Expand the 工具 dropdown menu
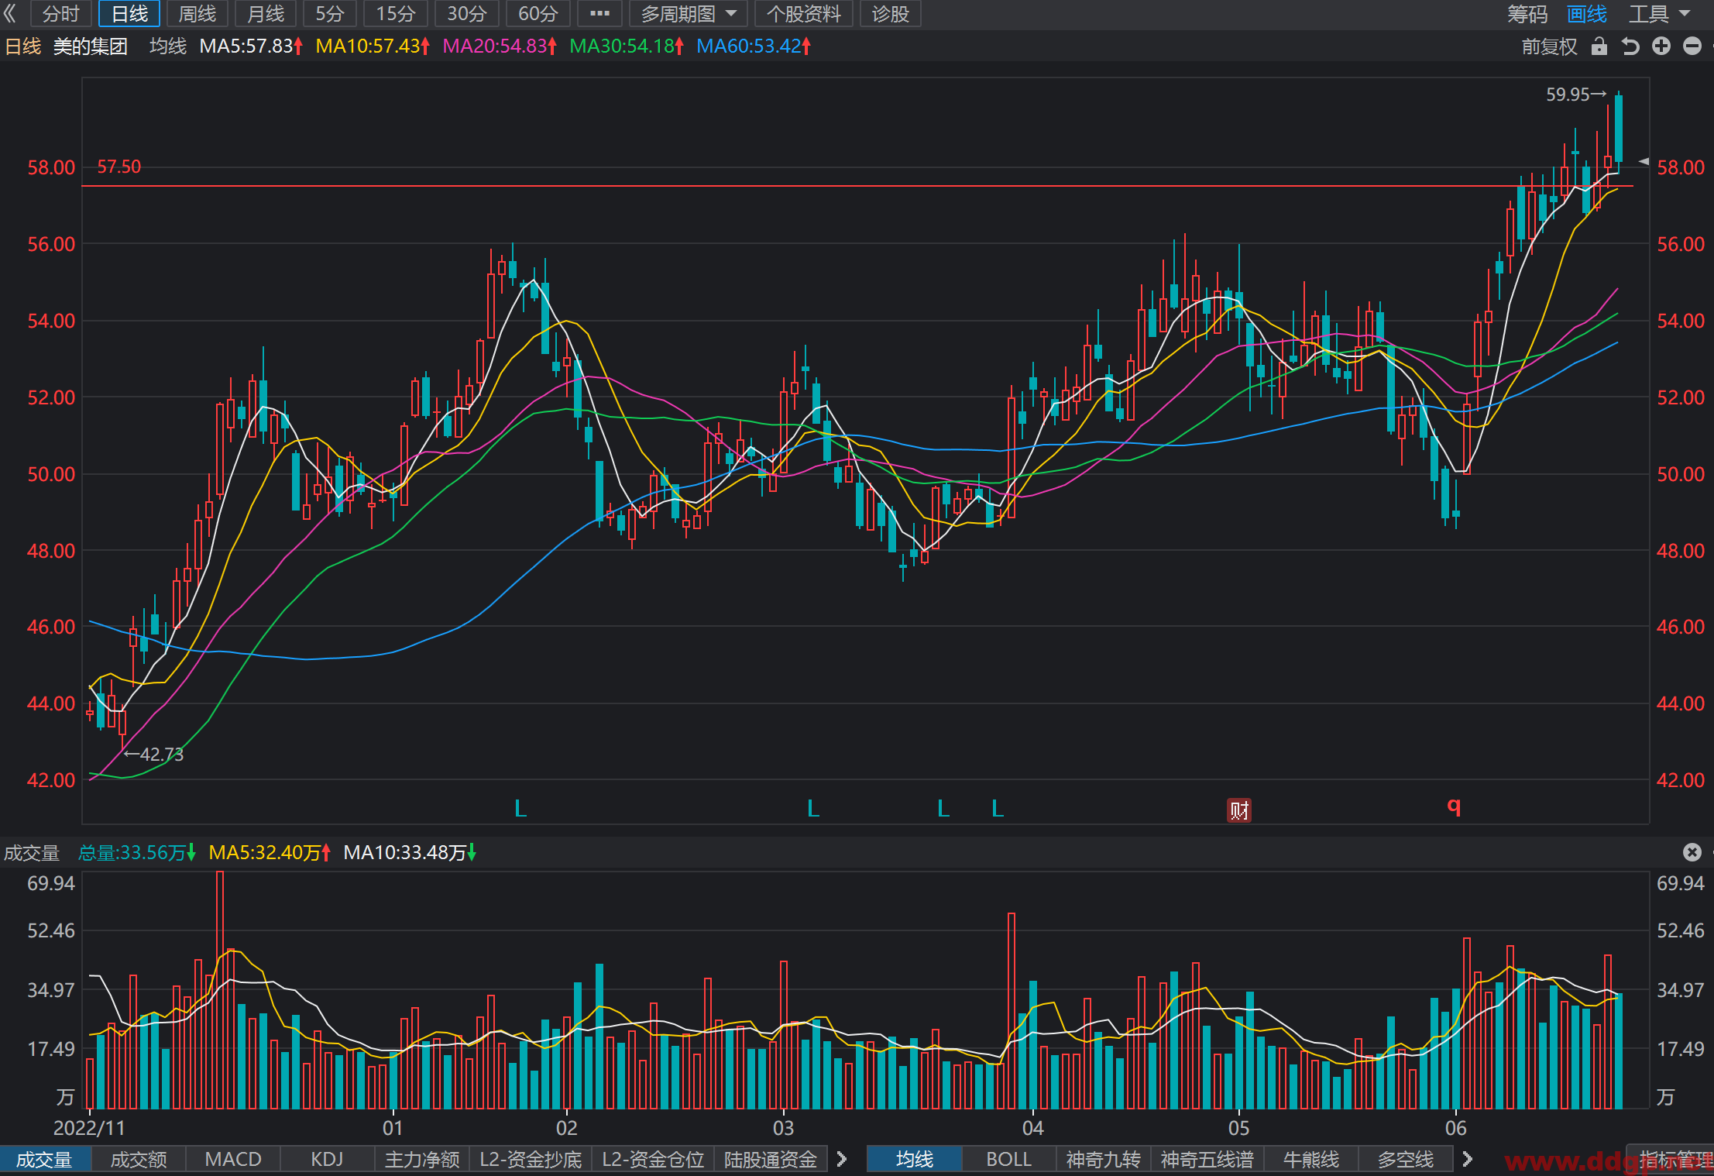Screen dimensions: 1714x1176 click(1659, 14)
